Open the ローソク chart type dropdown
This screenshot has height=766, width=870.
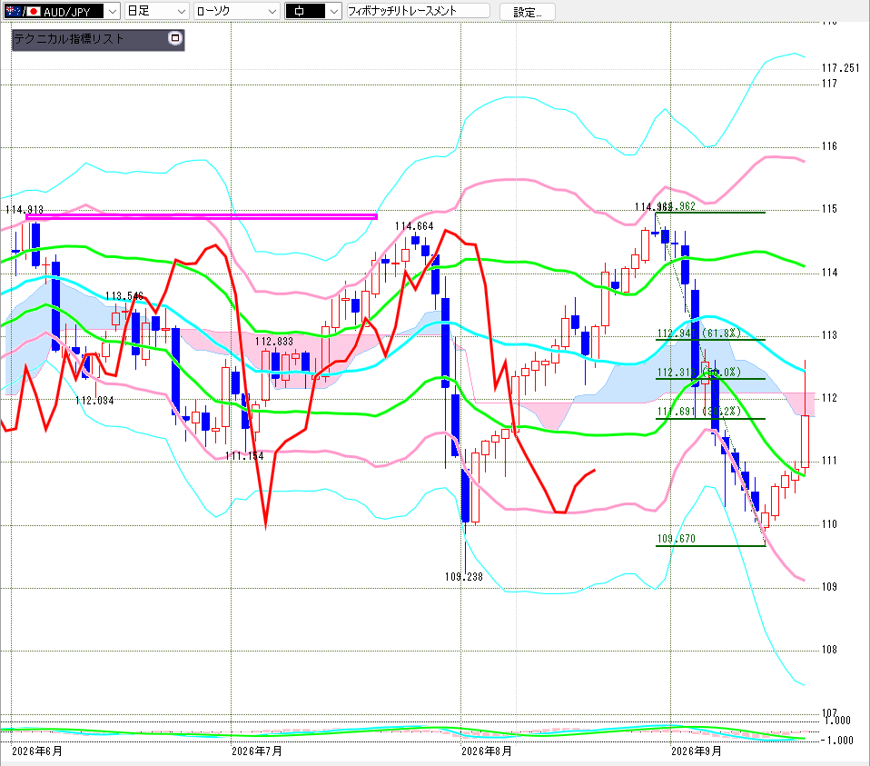237,11
